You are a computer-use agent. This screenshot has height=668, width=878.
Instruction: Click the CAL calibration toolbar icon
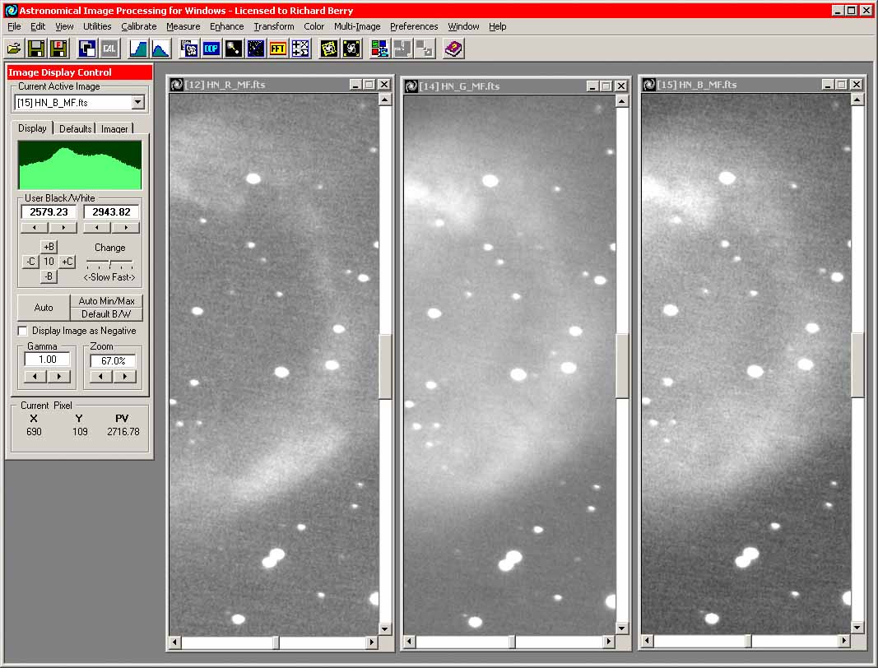(109, 49)
